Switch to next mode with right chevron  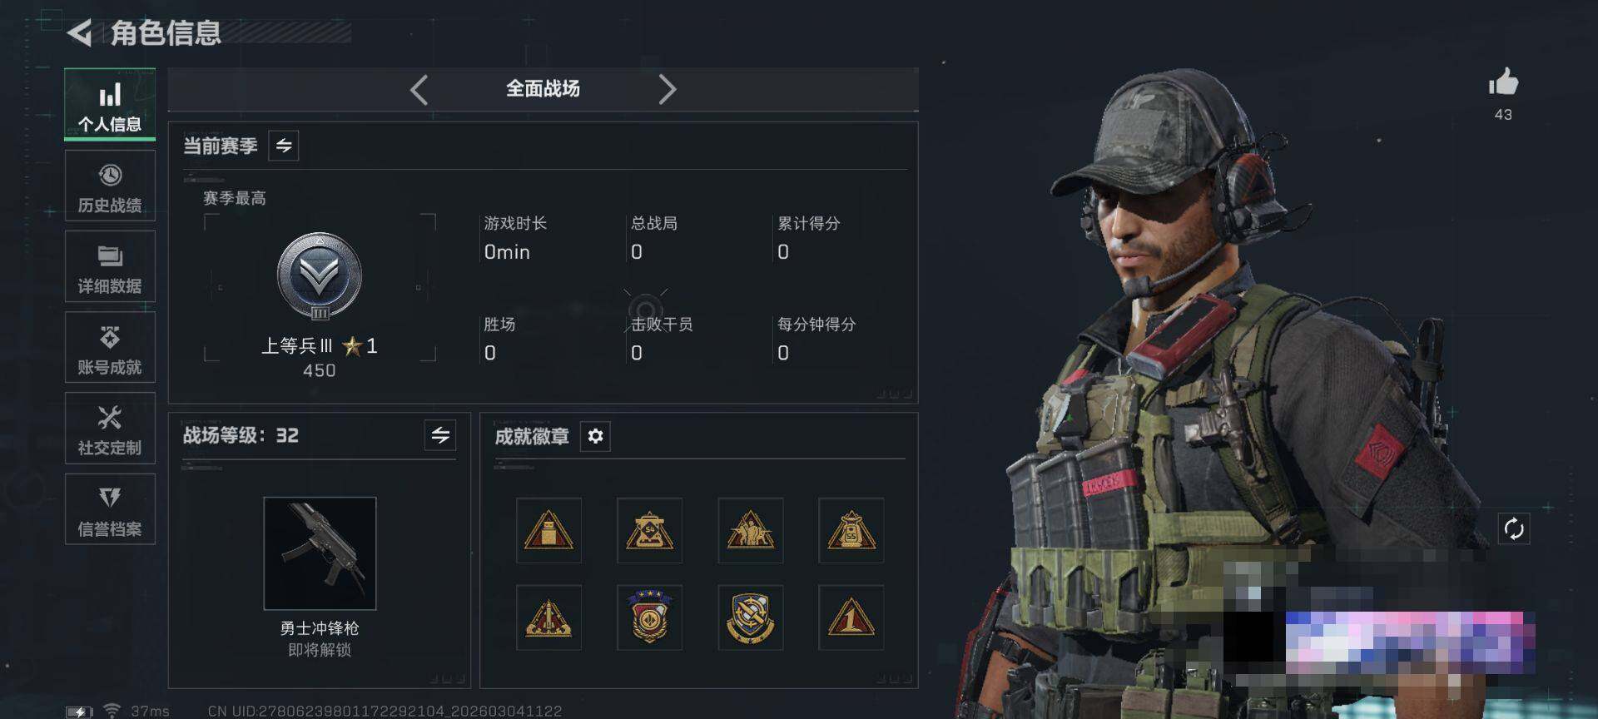pyautogui.click(x=667, y=89)
